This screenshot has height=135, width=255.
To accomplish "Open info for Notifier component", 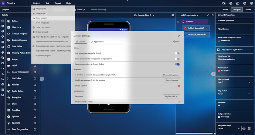I will [35, 85].
